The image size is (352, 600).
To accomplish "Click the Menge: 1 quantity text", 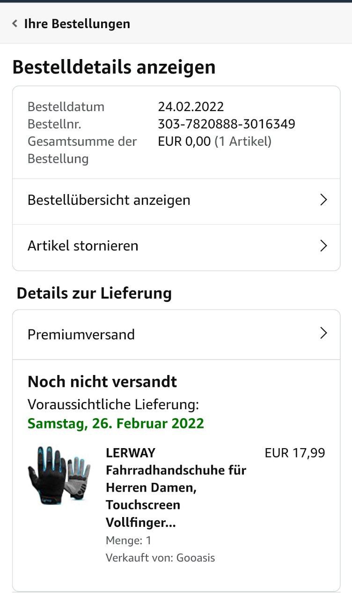I will coord(128,540).
